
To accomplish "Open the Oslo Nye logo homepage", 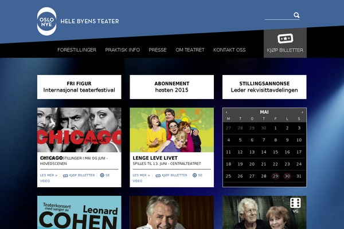I will (x=46, y=21).
